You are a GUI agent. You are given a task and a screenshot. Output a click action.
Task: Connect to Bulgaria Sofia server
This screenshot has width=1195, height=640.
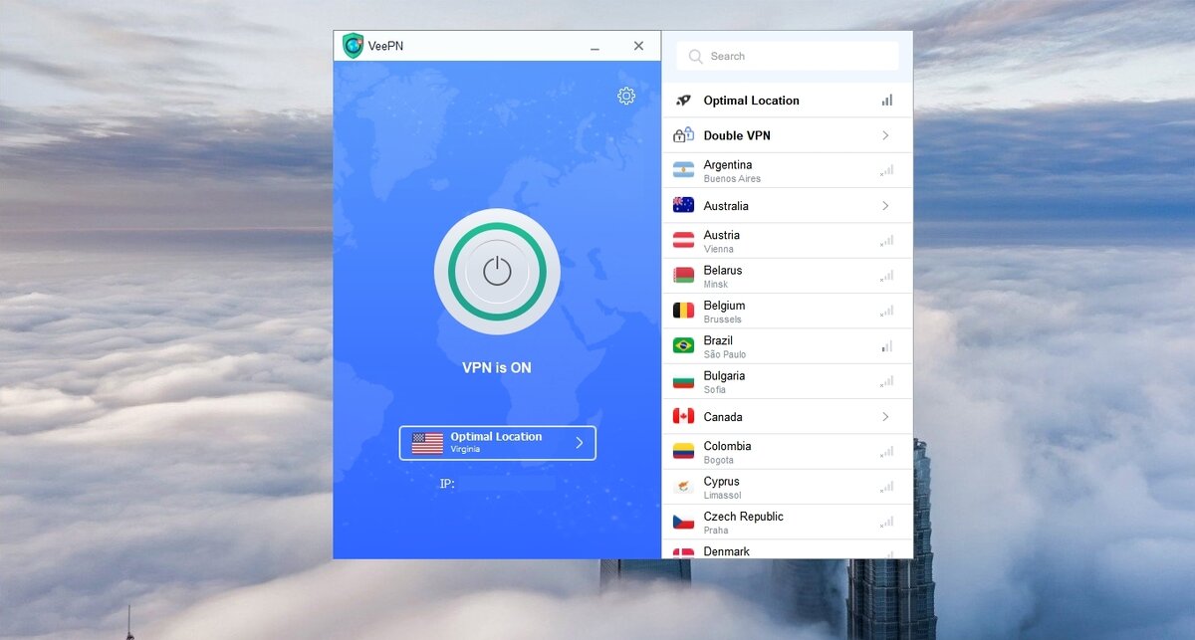(788, 381)
